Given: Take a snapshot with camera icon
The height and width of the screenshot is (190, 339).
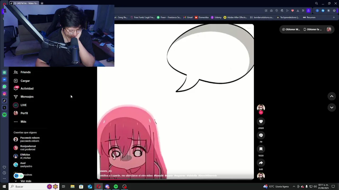Looking at the screenshot, I should pyautogui.click(x=271, y=11).
